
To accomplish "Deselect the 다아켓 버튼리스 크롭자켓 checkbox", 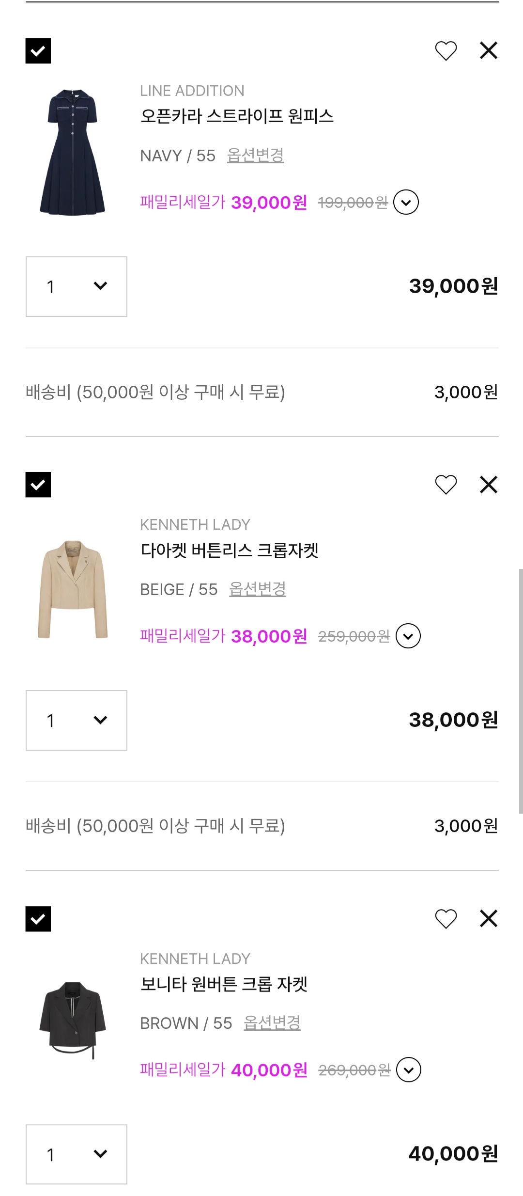I will (38, 485).
